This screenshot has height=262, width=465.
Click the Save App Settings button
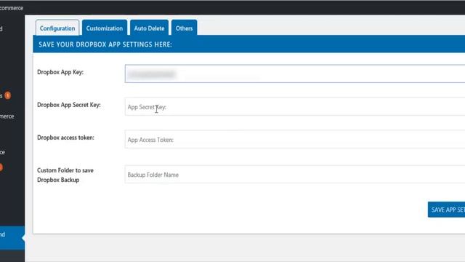tap(446, 210)
